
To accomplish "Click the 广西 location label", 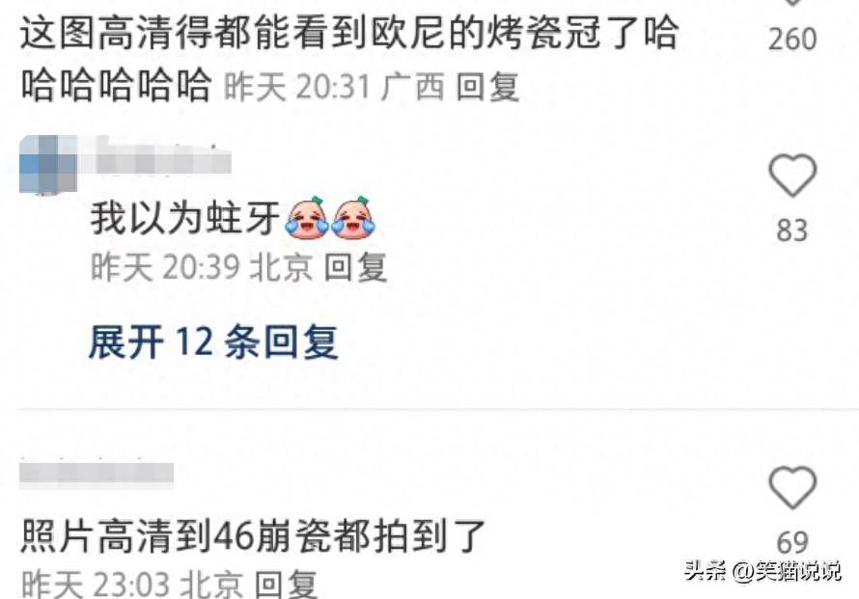I will (412, 87).
